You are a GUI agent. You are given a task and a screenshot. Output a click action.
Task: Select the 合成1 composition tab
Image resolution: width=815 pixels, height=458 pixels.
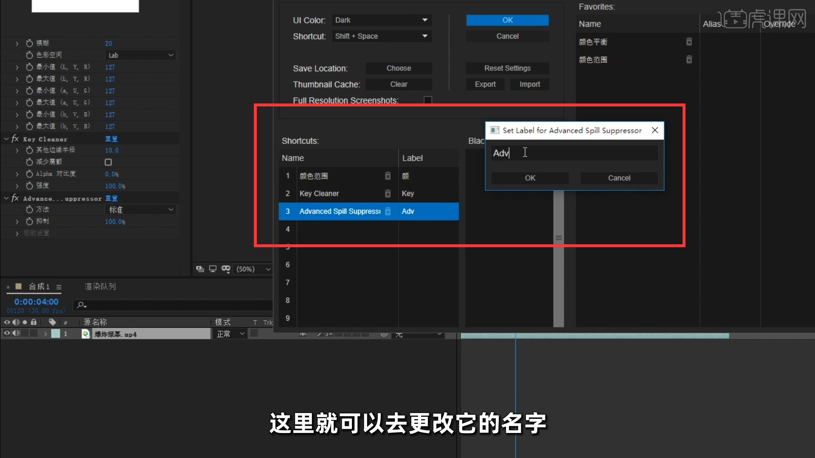39,286
